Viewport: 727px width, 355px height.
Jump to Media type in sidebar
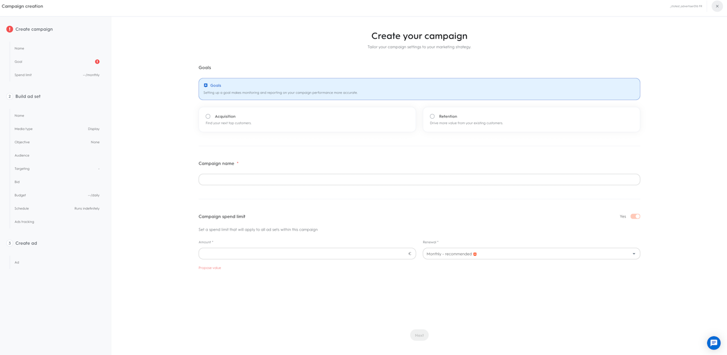point(24,129)
